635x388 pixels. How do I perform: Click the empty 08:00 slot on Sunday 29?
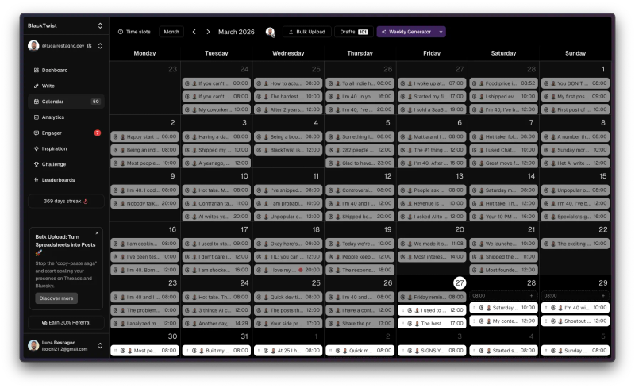pos(575,296)
